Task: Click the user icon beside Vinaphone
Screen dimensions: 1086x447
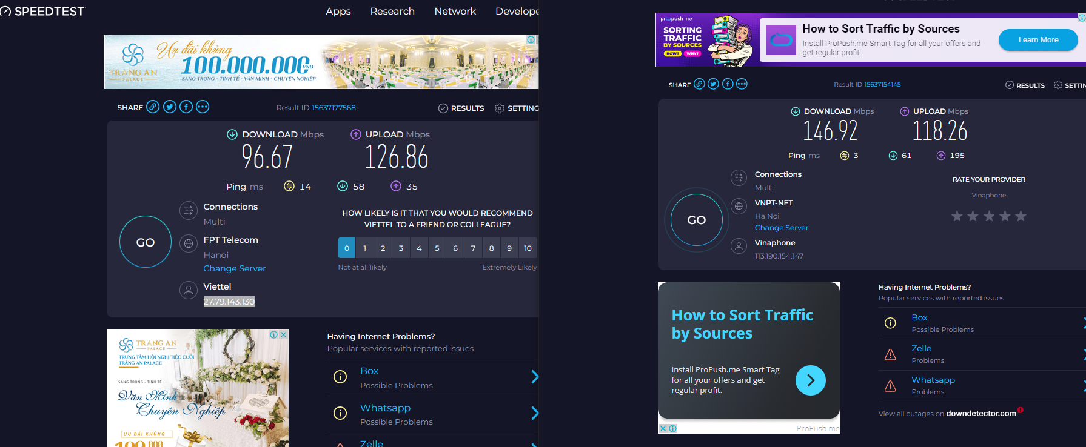Action: click(739, 246)
